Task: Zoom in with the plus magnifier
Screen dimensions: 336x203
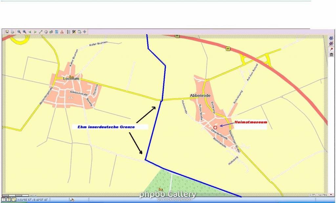Action: coord(24,32)
